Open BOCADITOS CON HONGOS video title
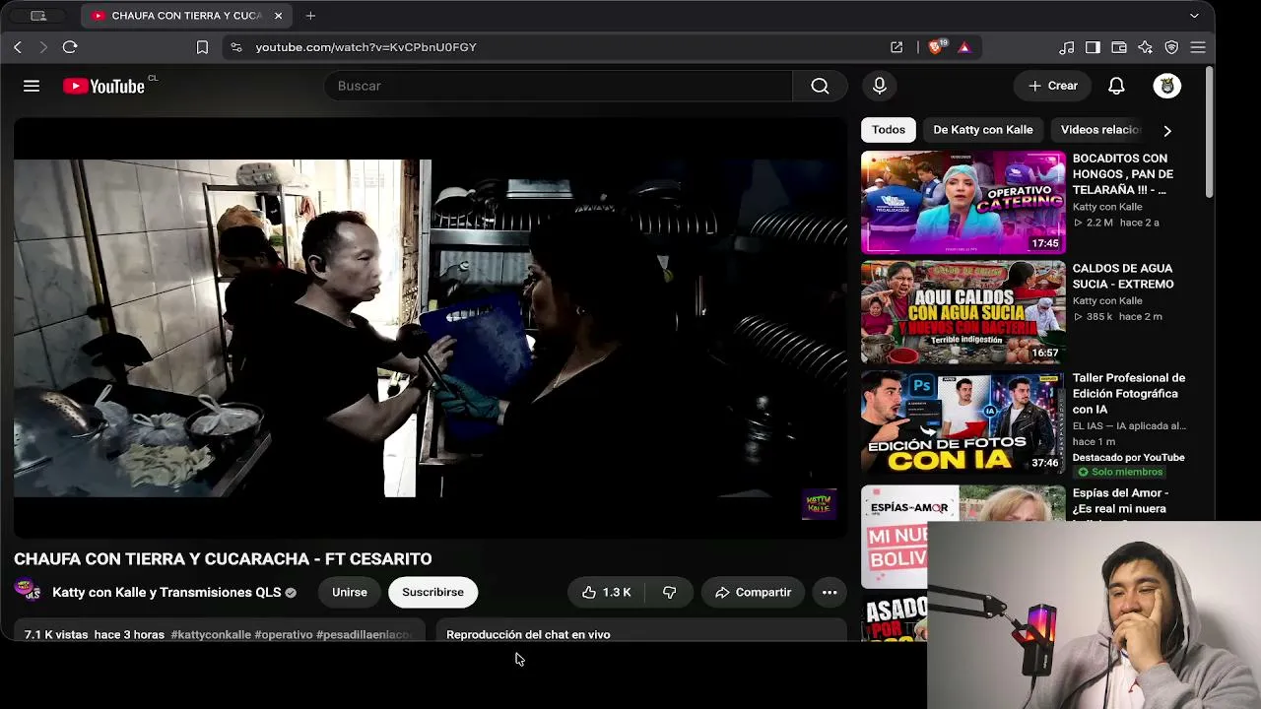 pyautogui.click(x=1122, y=174)
